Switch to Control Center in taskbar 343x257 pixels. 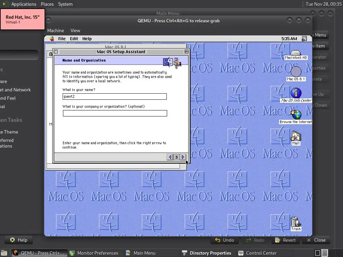pyautogui.click(x=258, y=253)
